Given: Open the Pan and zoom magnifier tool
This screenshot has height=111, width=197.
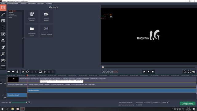Looking at the screenshot, I should point(3,54).
